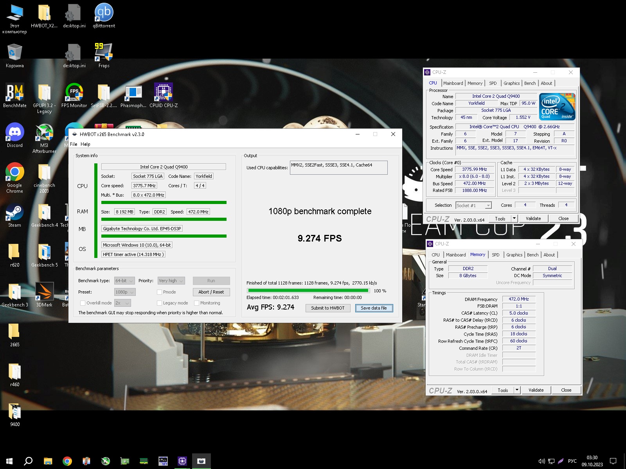Switch to HWBOT x265 taskbar button
626x469 pixels.
(x=201, y=461)
